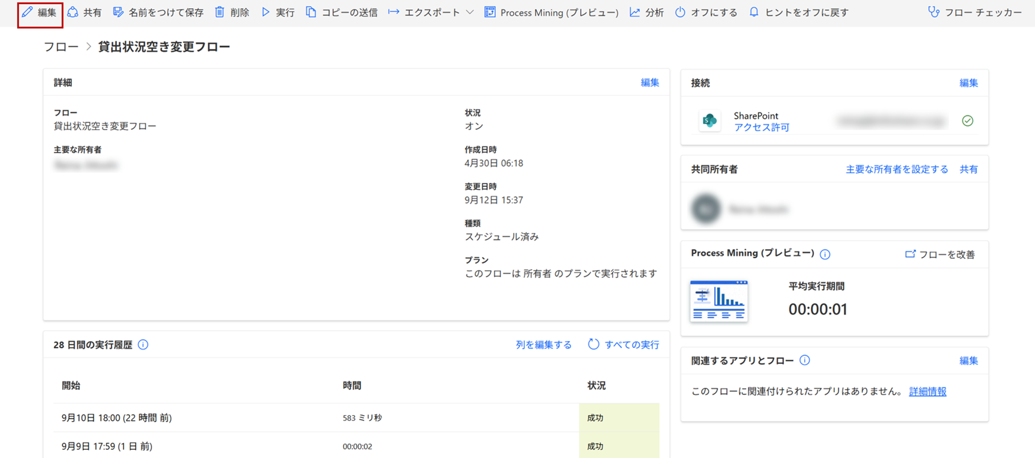Refresh runs with すべての実行
The image size is (1035, 458).
pyautogui.click(x=624, y=345)
